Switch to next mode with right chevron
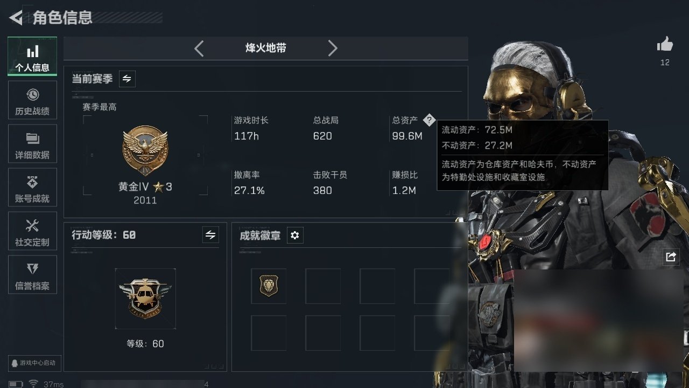Screen dimensions: 689x388 point(333,48)
